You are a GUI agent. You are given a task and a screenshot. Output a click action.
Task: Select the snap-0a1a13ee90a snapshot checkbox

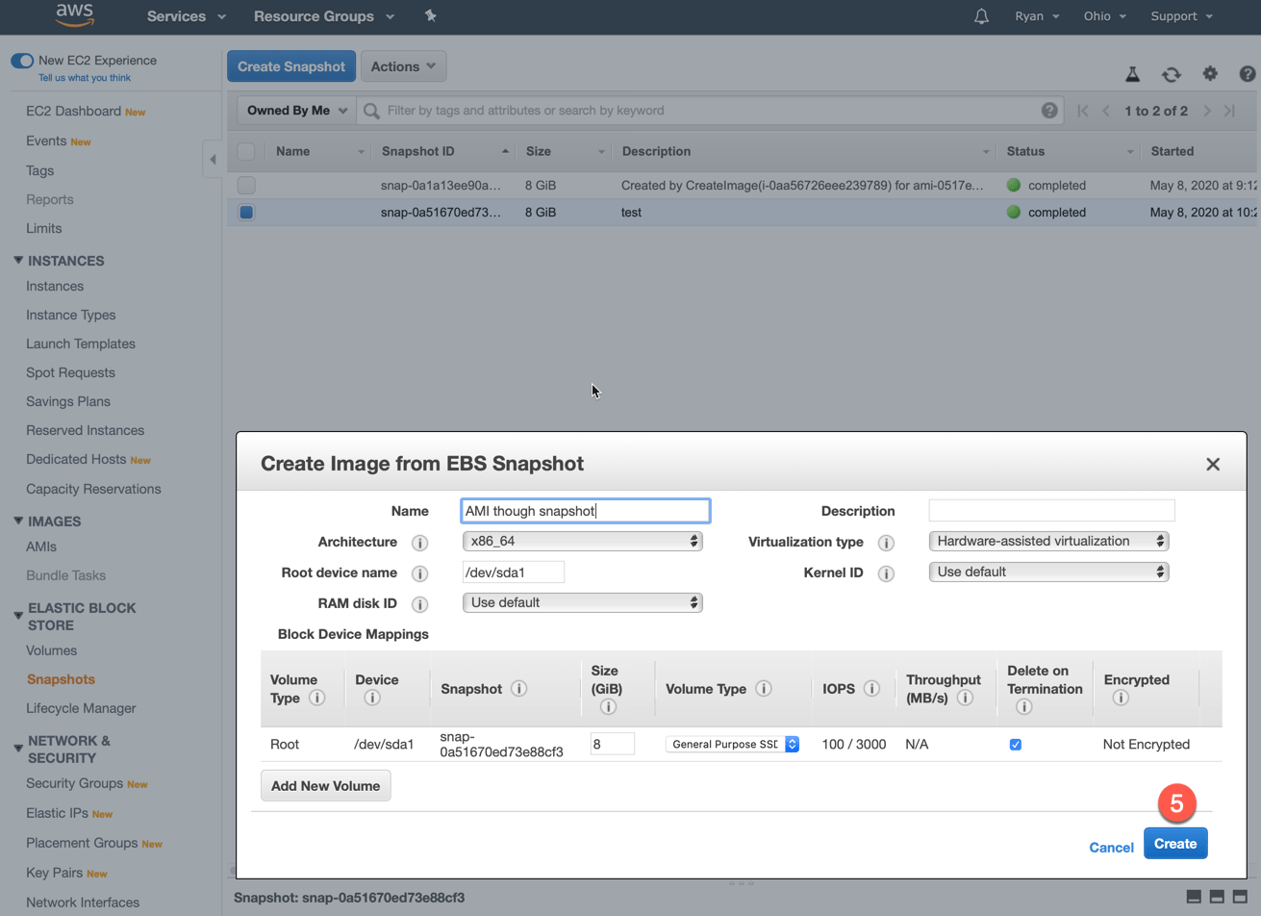[246, 185]
